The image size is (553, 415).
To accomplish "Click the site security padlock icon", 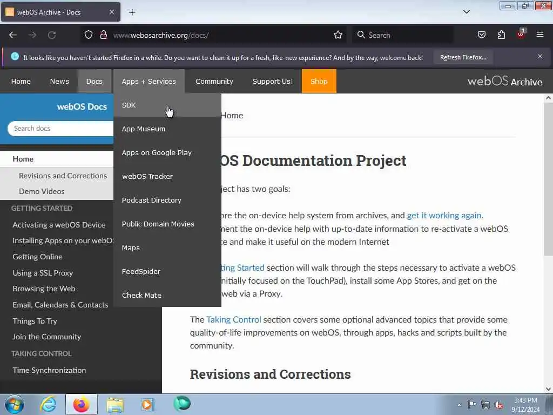I will pos(103,35).
